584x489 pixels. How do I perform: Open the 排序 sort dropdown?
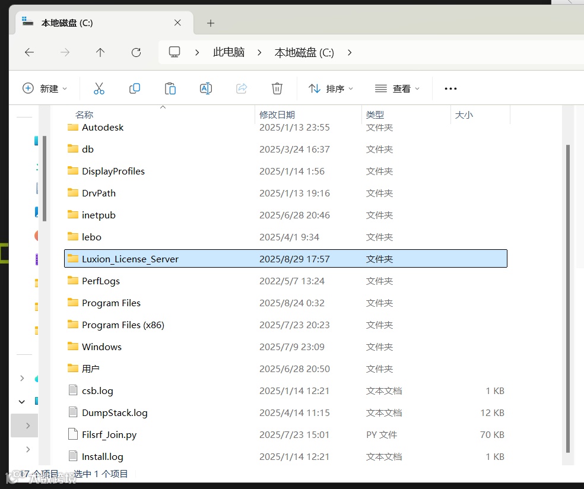click(x=331, y=88)
